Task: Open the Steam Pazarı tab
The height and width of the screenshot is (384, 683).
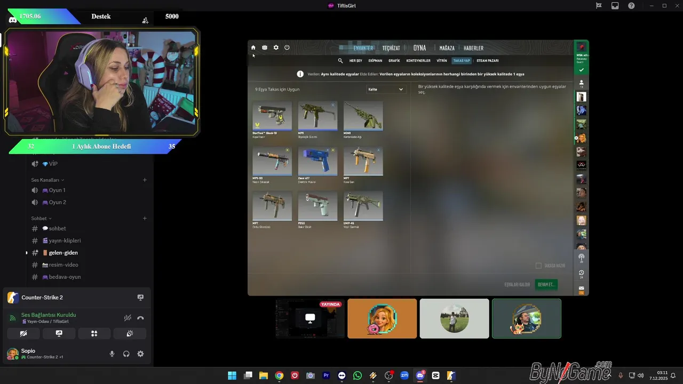Action: (x=488, y=61)
